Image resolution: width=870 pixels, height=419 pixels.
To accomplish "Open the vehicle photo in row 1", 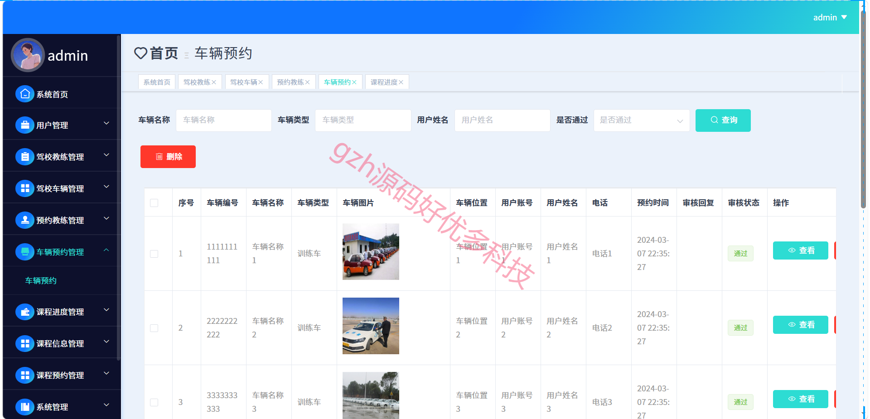I will pos(371,251).
